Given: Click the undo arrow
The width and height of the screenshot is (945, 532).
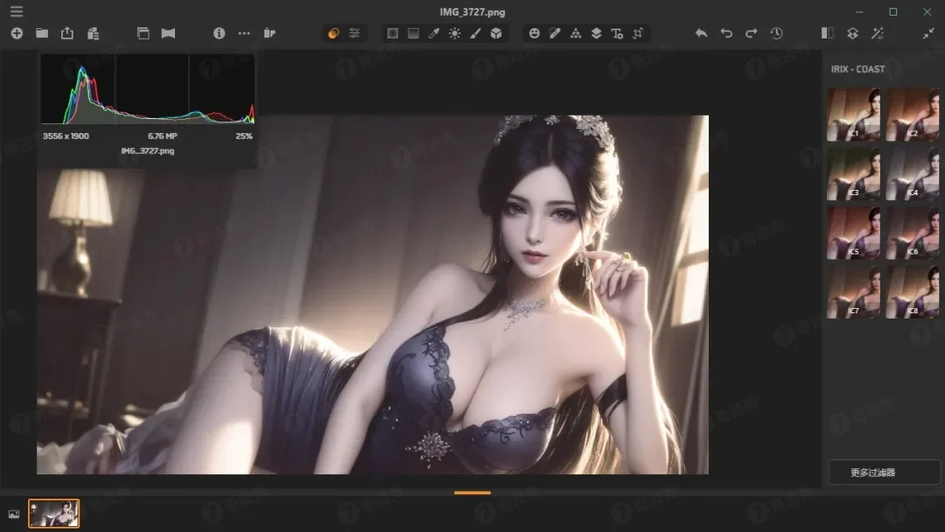Looking at the screenshot, I should [x=726, y=33].
